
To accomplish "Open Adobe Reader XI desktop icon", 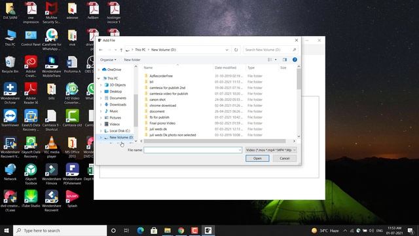I will point(31,93).
